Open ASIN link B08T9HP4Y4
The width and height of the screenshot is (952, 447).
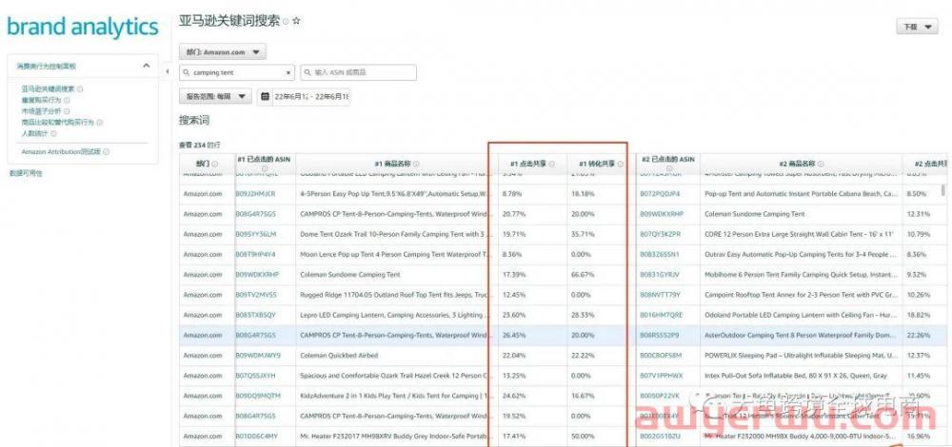[x=255, y=255]
